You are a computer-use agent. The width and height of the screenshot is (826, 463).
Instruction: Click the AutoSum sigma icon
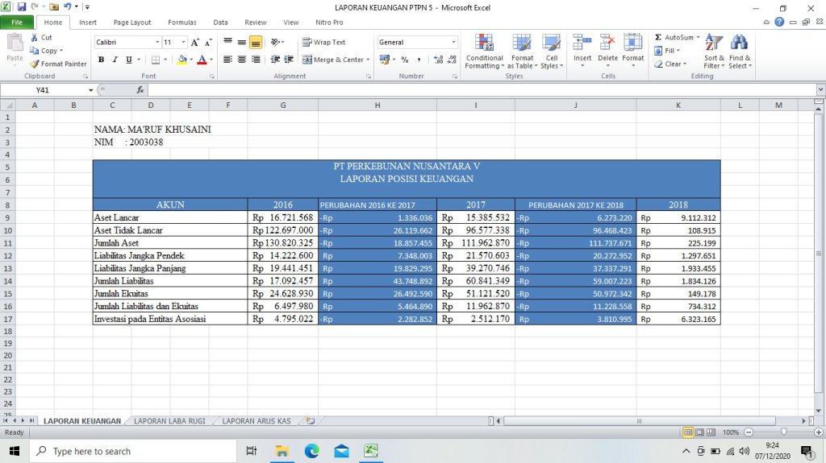coord(658,38)
